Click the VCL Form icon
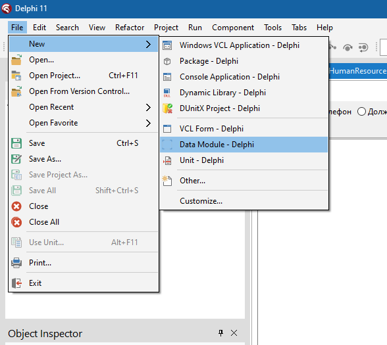This screenshot has height=345, width=387. click(x=167, y=129)
